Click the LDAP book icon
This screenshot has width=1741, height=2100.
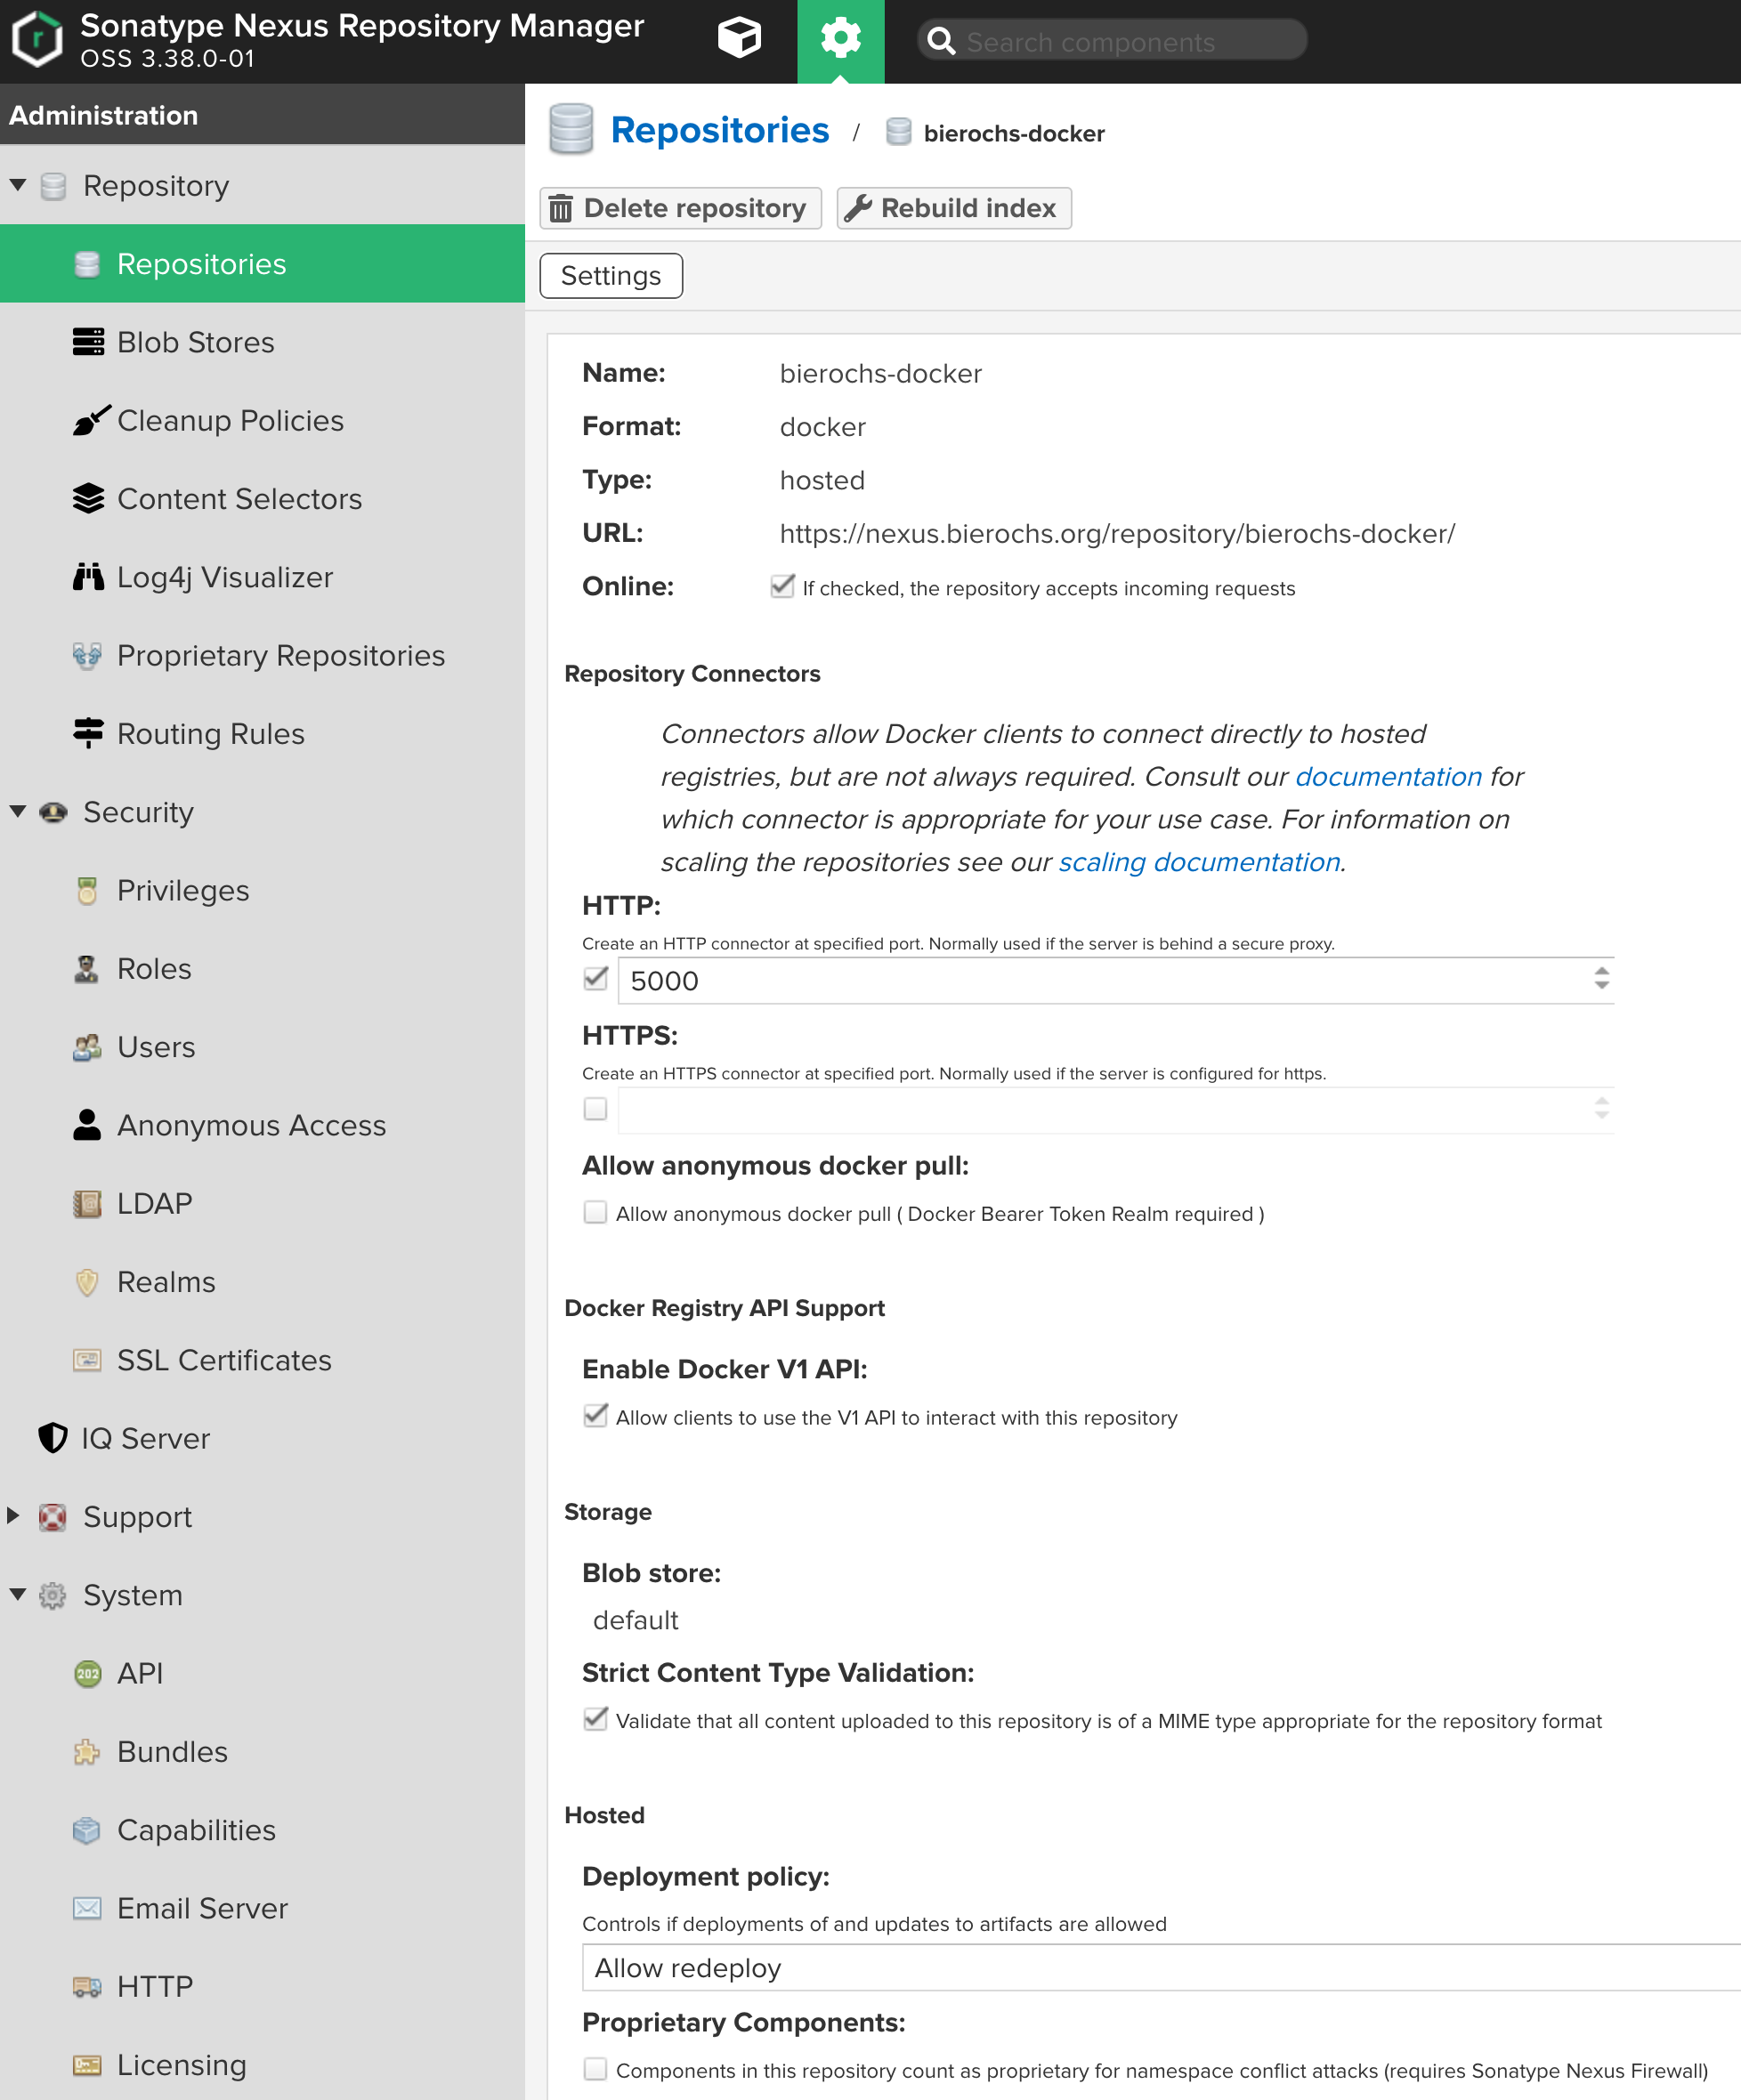[x=87, y=1203]
